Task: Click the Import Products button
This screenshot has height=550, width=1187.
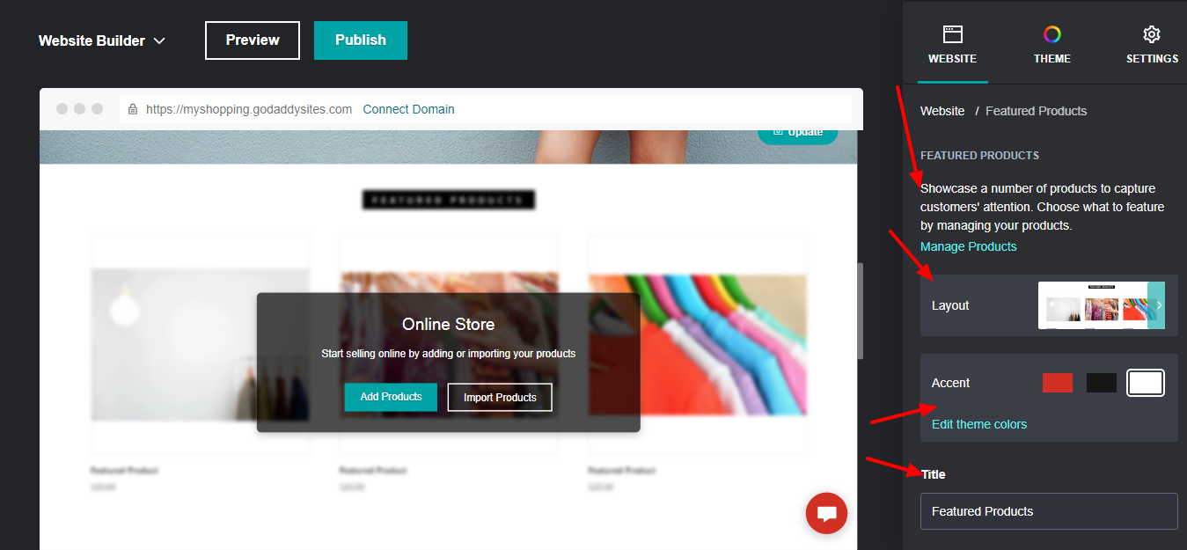Action: [x=500, y=398]
